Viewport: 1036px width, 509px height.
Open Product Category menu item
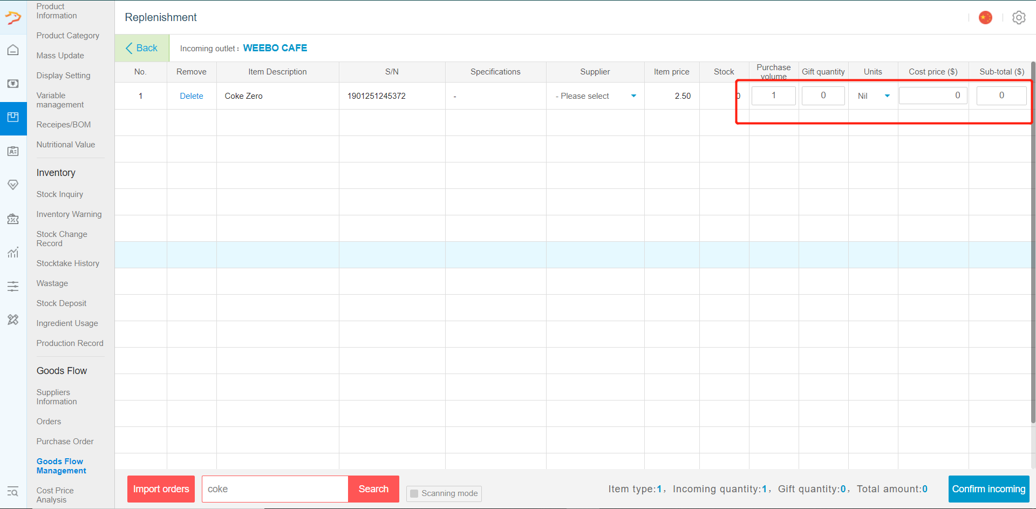(68, 36)
